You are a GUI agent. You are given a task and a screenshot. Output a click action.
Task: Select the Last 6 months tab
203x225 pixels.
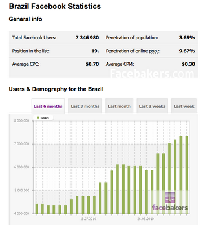[x=48, y=106]
